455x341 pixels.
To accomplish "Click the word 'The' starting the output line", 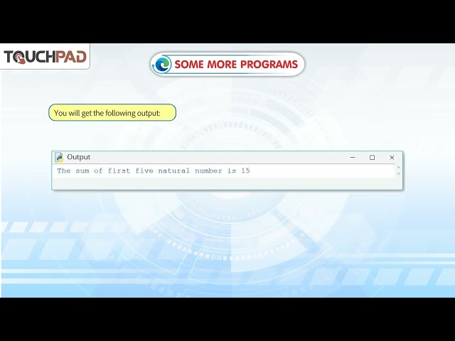I will (64, 170).
